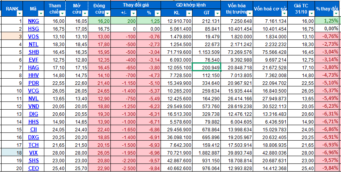Select NVL market cap cell 26.414.166
The height and width of the screenshot is (172, 341).
[237, 98]
